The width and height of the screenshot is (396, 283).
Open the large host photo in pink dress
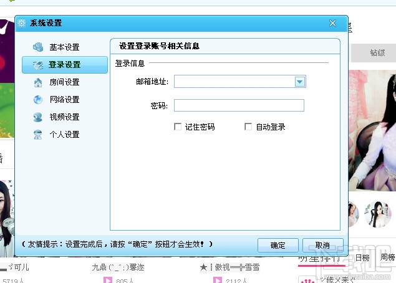tap(372, 130)
